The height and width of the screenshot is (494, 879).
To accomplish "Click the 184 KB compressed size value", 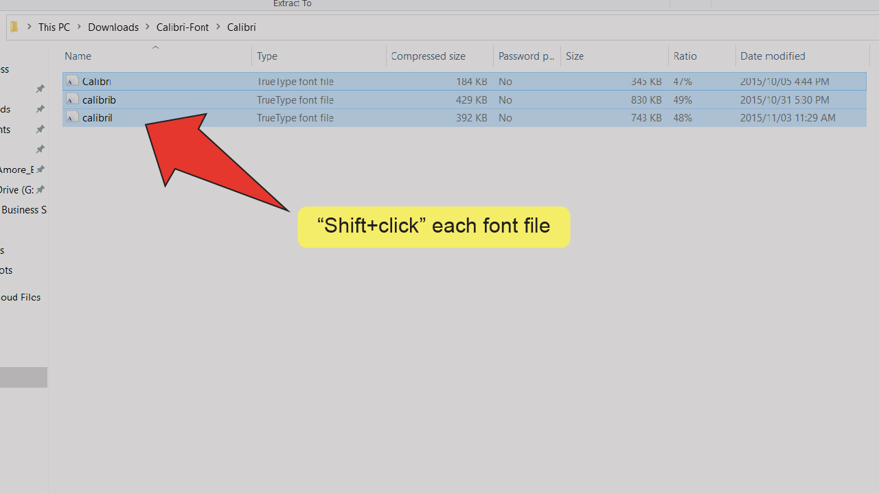I will [x=472, y=82].
